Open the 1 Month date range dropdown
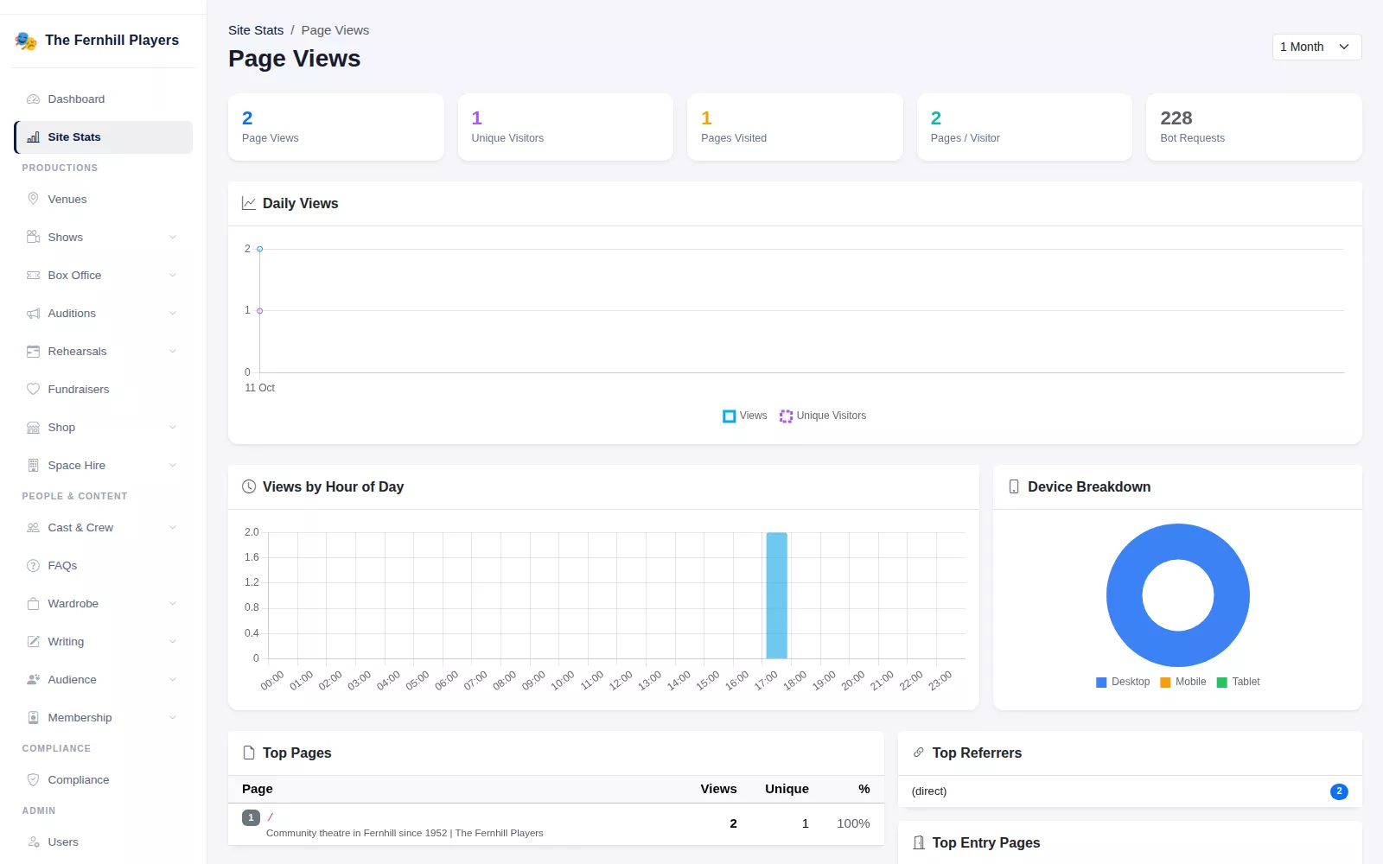Viewport: 1383px width, 864px height. coord(1316,47)
